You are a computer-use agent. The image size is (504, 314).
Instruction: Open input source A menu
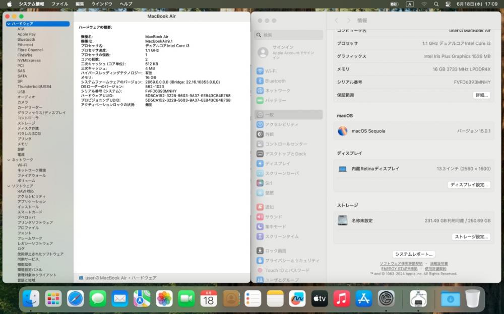(x=409, y=4)
